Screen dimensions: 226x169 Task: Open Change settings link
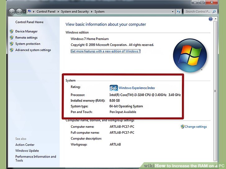tap(196, 127)
